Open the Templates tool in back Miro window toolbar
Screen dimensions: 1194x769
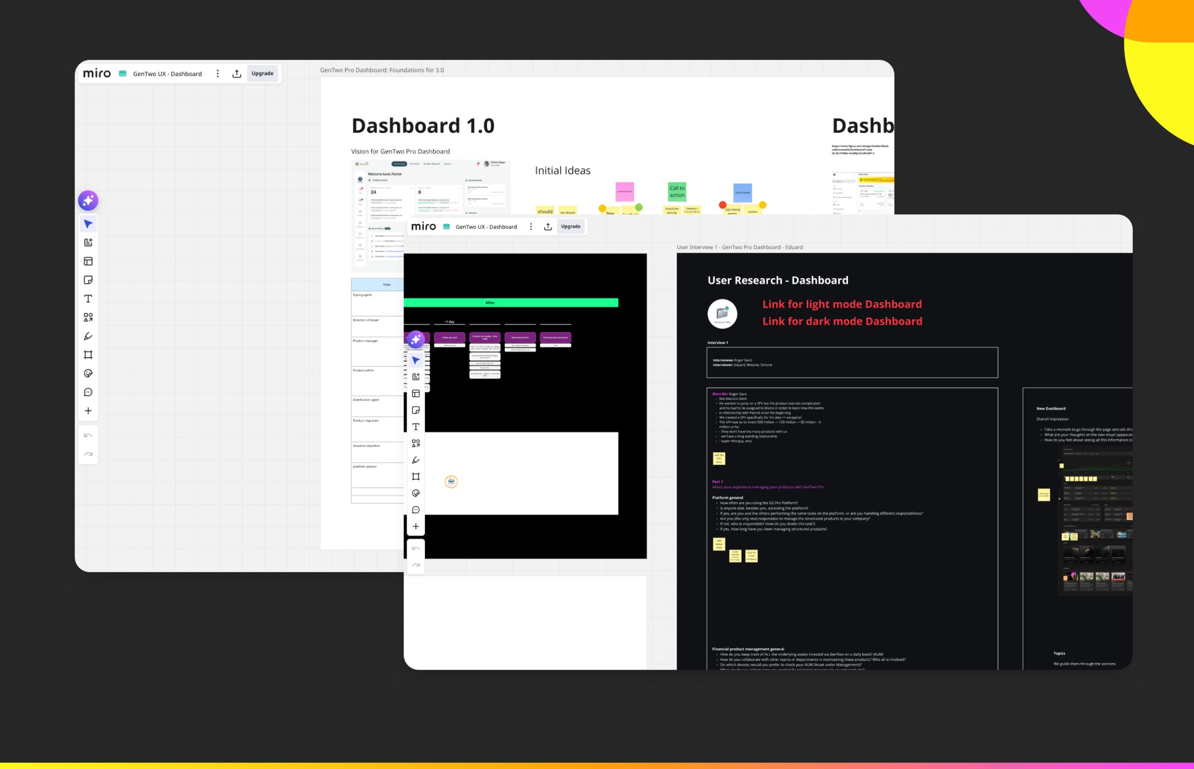point(88,242)
